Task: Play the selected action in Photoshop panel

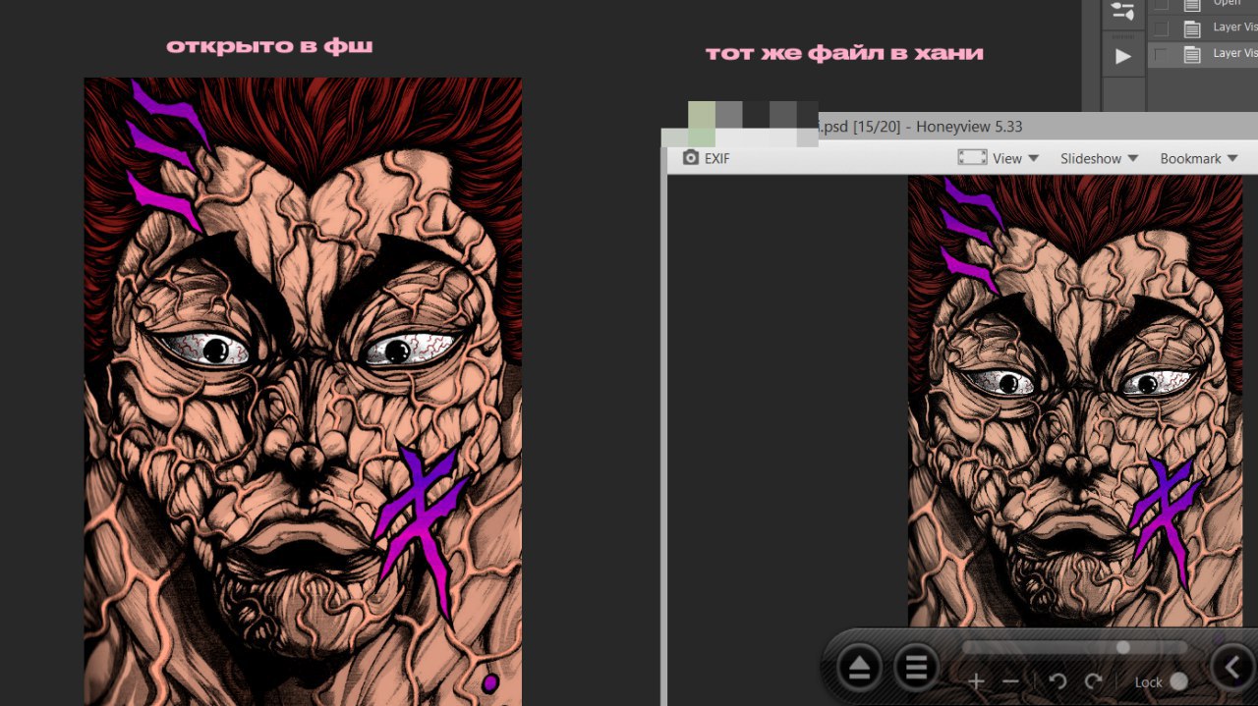Action: click(x=1122, y=56)
